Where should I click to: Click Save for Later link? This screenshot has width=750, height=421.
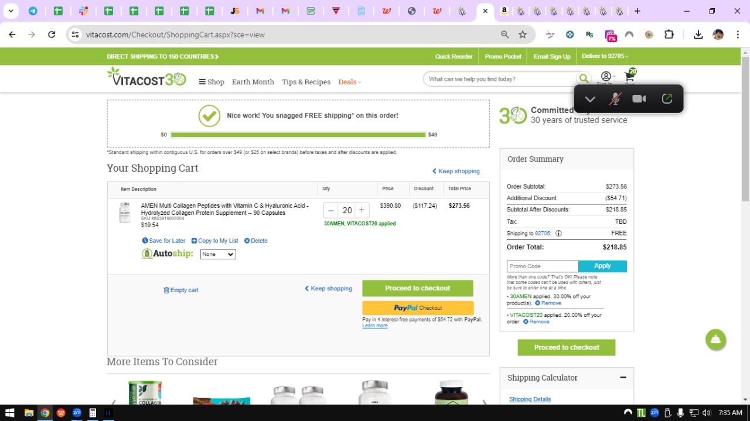click(163, 241)
